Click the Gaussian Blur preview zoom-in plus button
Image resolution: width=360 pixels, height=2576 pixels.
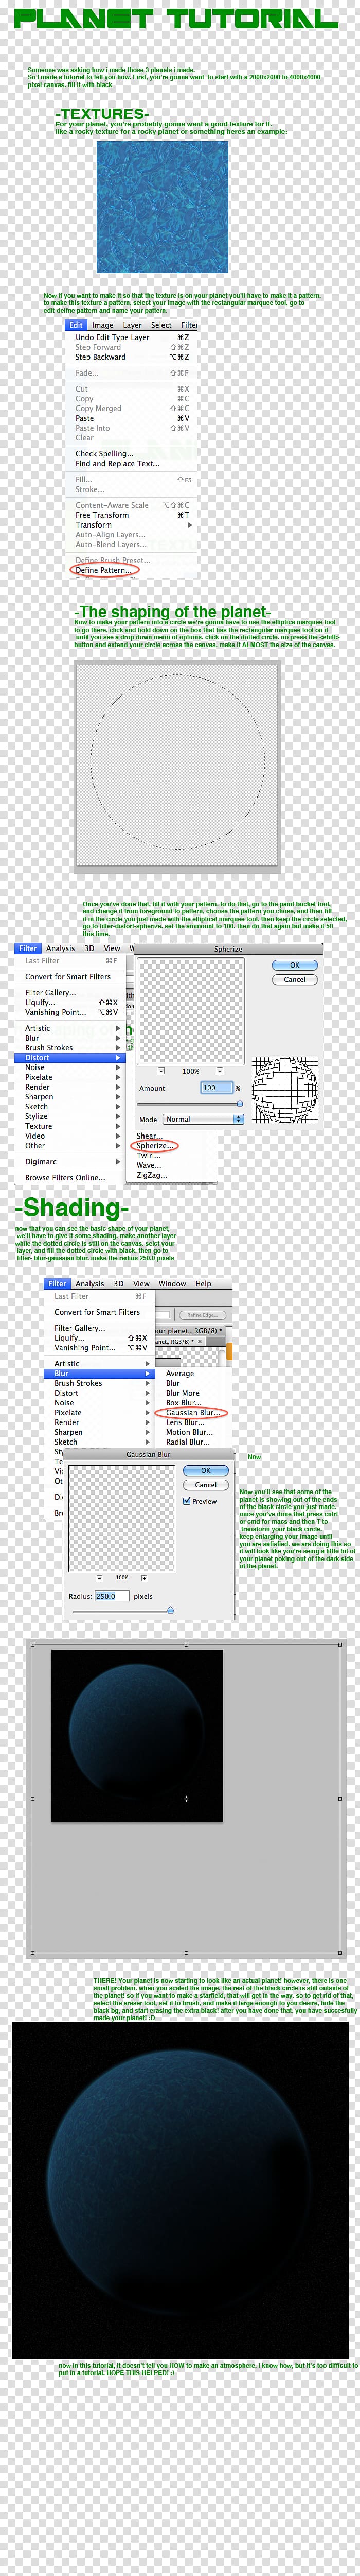click(x=143, y=1577)
